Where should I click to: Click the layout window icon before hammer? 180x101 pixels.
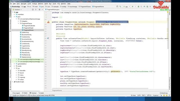pyautogui.click(x=117, y=7)
